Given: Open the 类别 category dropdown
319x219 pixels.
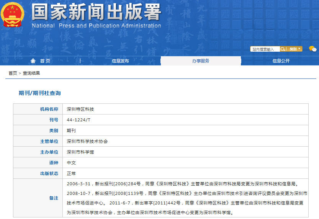Looking at the screenshot, I should [x=295, y=49].
